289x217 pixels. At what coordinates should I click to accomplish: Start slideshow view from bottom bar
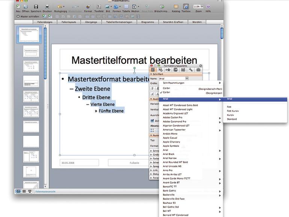[x=30, y=191]
